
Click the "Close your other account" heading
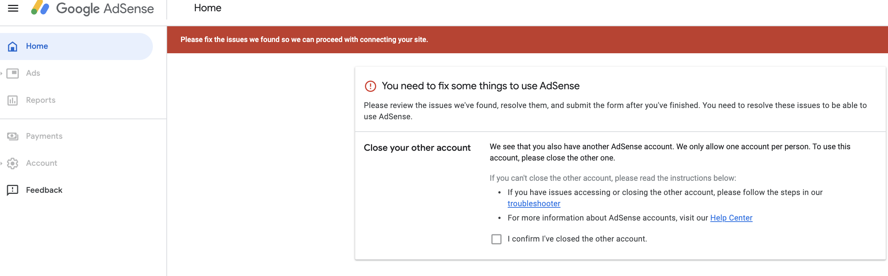tap(417, 148)
